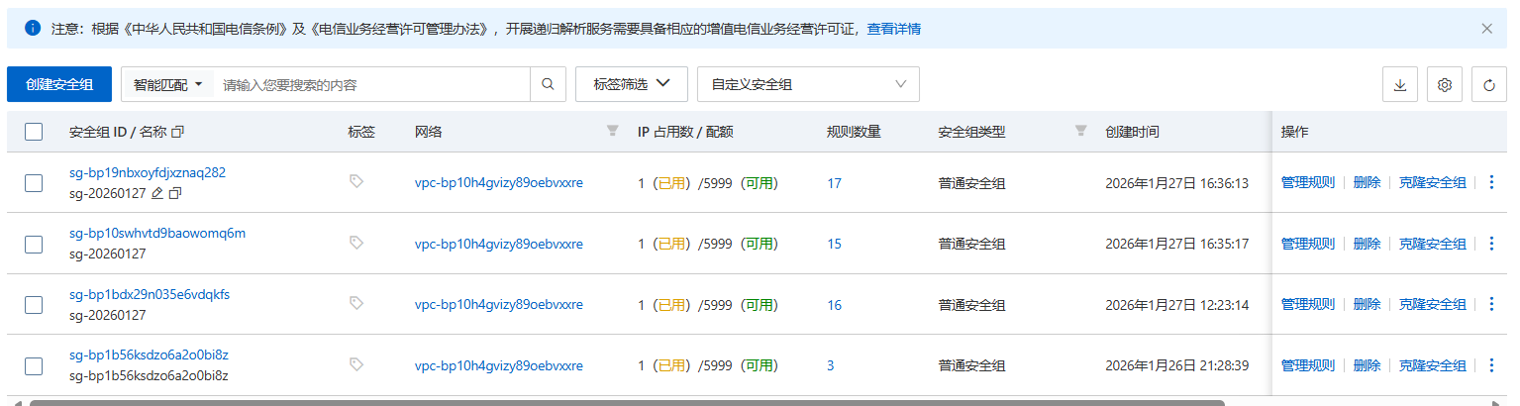Click tag icon in sg-bp10swhvtd9baowomq6m row
Viewport: 1520px width, 406px height.
pyautogui.click(x=356, y=242)
